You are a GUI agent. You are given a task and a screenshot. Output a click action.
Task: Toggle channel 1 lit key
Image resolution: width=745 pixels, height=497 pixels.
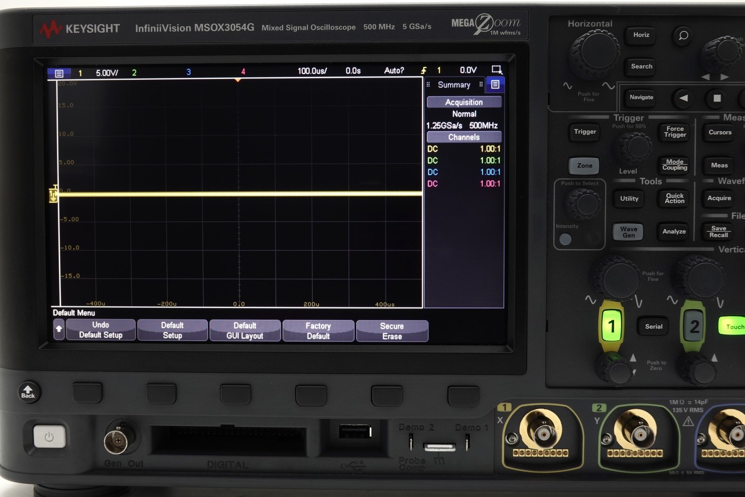coord(611,326)
